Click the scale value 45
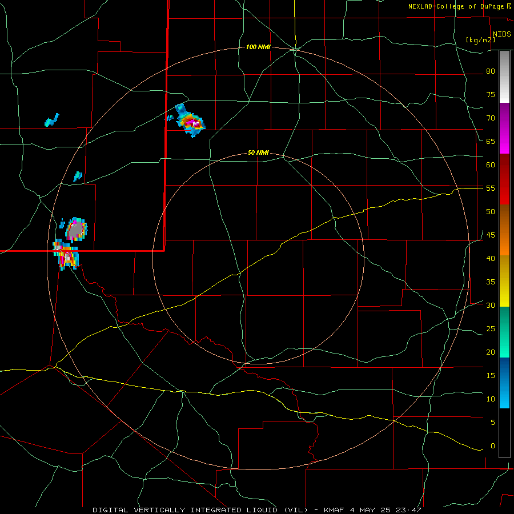 click(x=491, y=235)
